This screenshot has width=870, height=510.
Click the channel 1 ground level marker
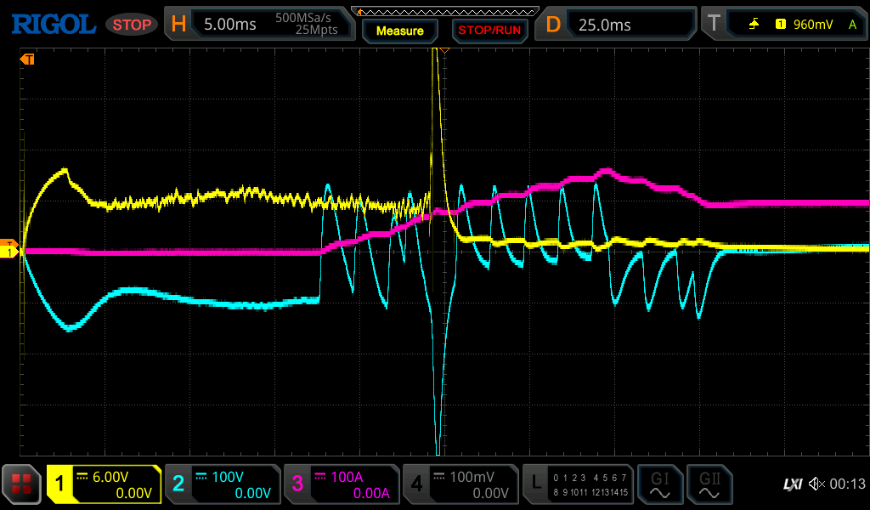tap(10, 252)
